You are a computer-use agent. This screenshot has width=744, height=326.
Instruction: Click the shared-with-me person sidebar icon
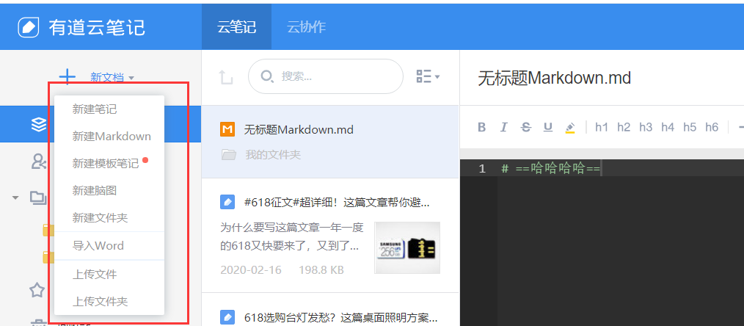(x=38, y=162)
